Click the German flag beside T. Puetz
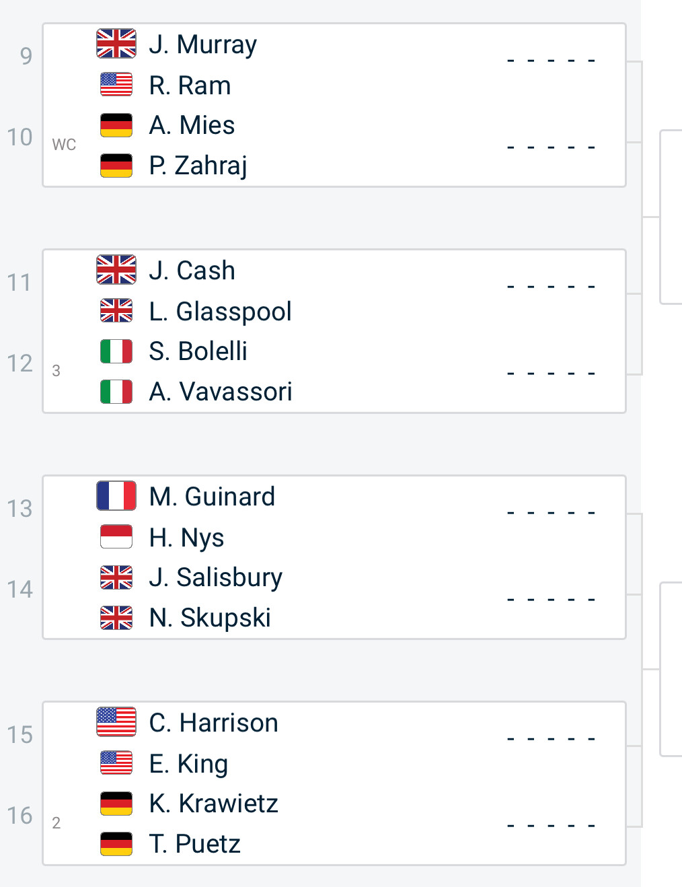Screen dimensions: 682x887 116,843
